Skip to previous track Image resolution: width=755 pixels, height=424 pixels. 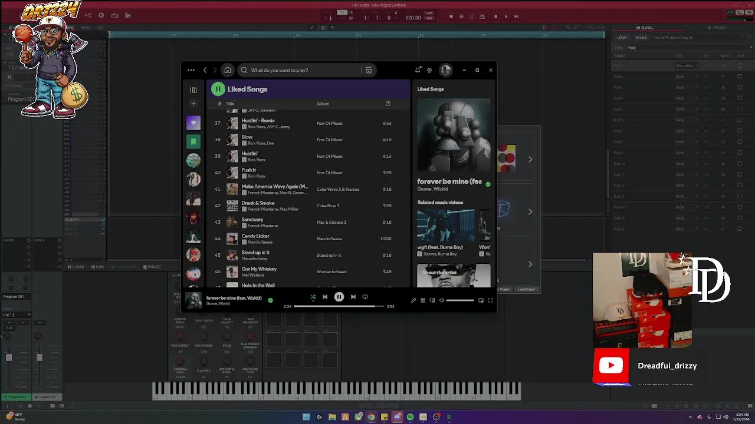pos(325,297)
